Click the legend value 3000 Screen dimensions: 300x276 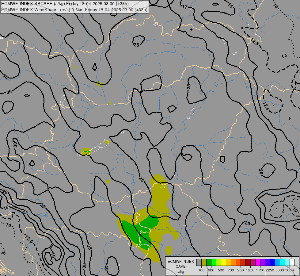pyautogui.click(x=280, y=270)
